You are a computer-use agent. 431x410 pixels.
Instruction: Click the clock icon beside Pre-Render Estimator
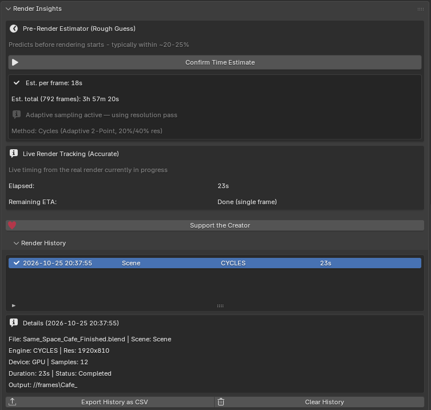[14, 29]
